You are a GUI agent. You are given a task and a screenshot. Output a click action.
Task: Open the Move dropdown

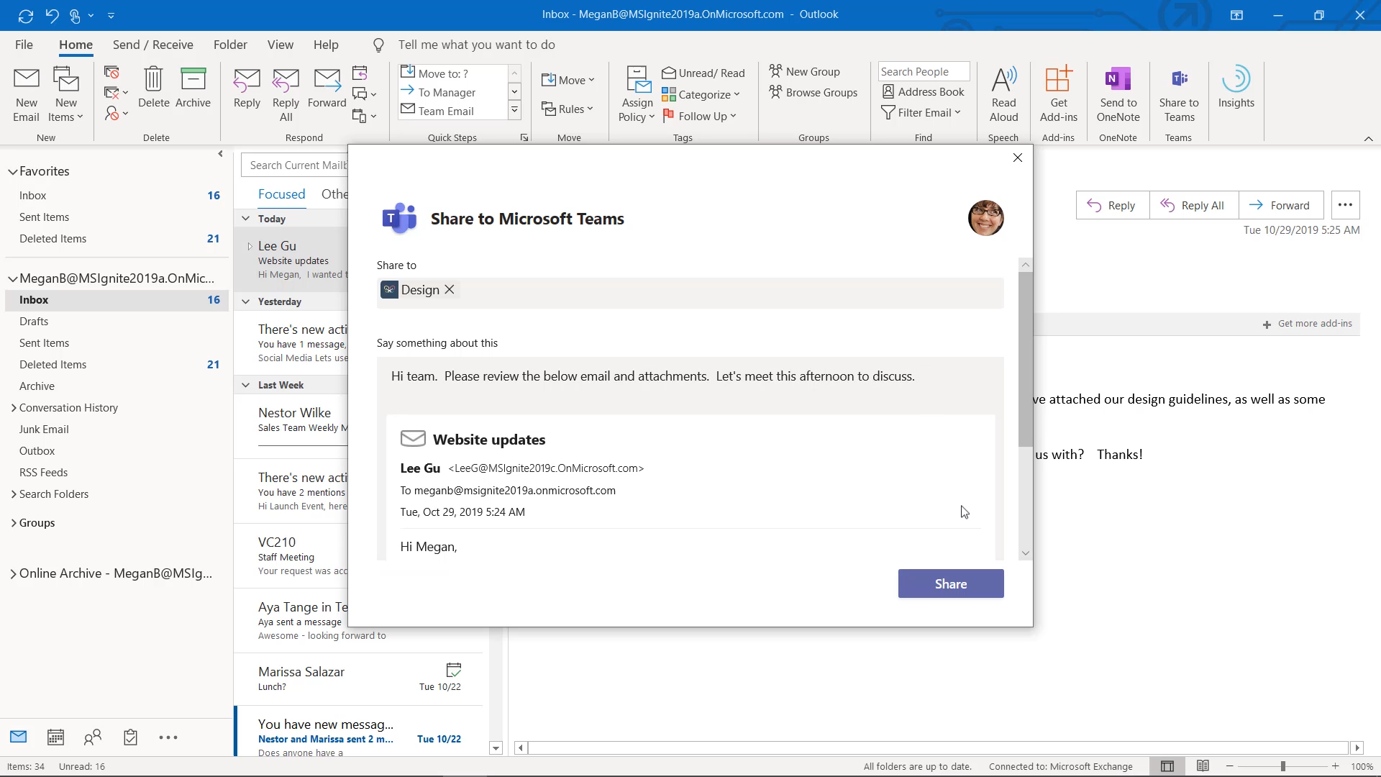point(568,80)
